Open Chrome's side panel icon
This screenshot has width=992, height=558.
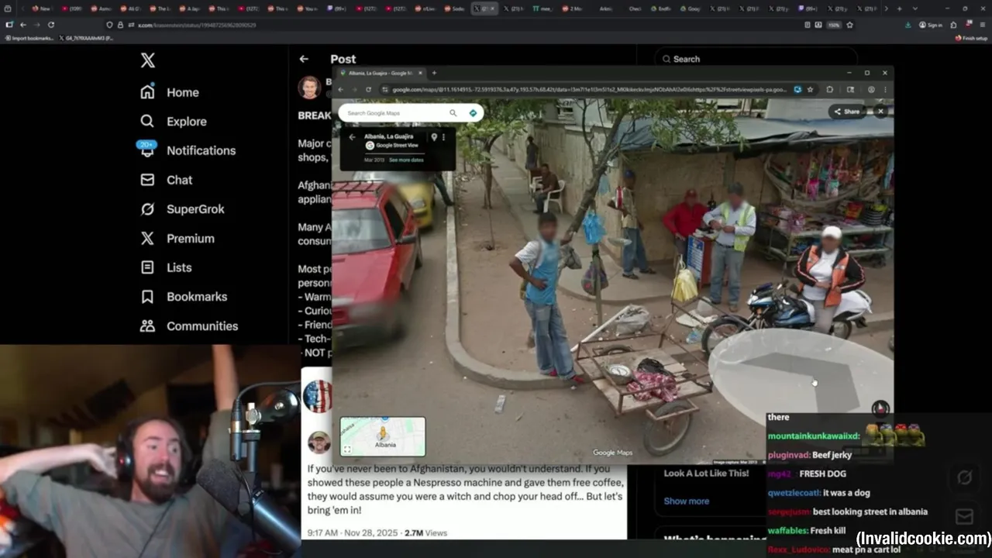coord(850,89)
